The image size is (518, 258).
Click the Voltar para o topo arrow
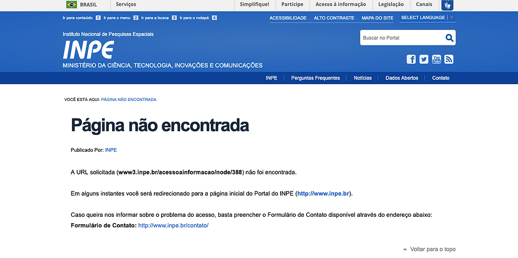point(405,249)
